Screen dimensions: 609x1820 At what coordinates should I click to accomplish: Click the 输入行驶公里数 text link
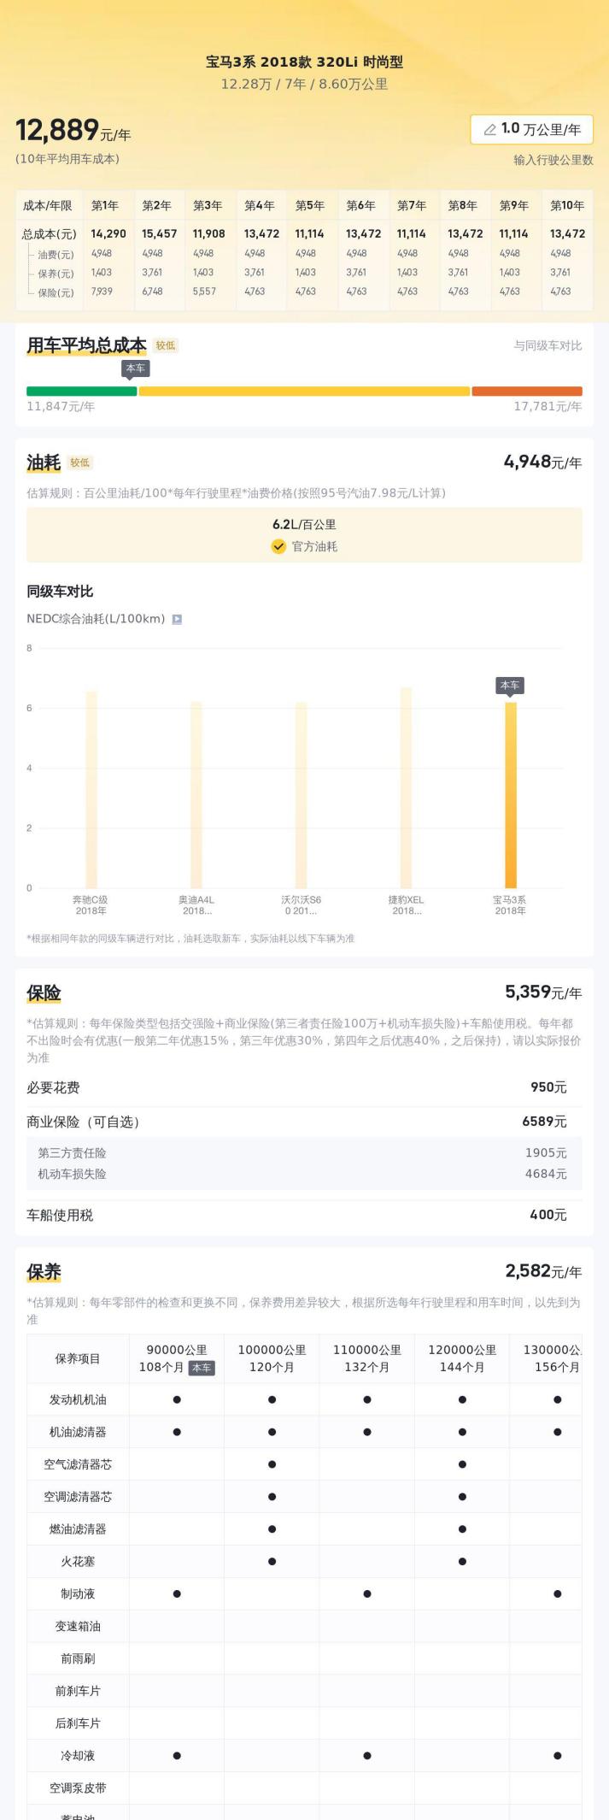[553, 160]
